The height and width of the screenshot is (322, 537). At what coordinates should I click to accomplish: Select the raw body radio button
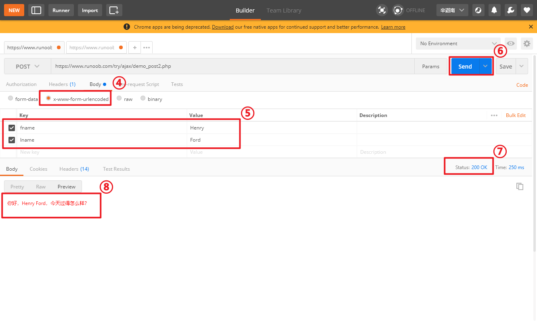pos(119,98)
